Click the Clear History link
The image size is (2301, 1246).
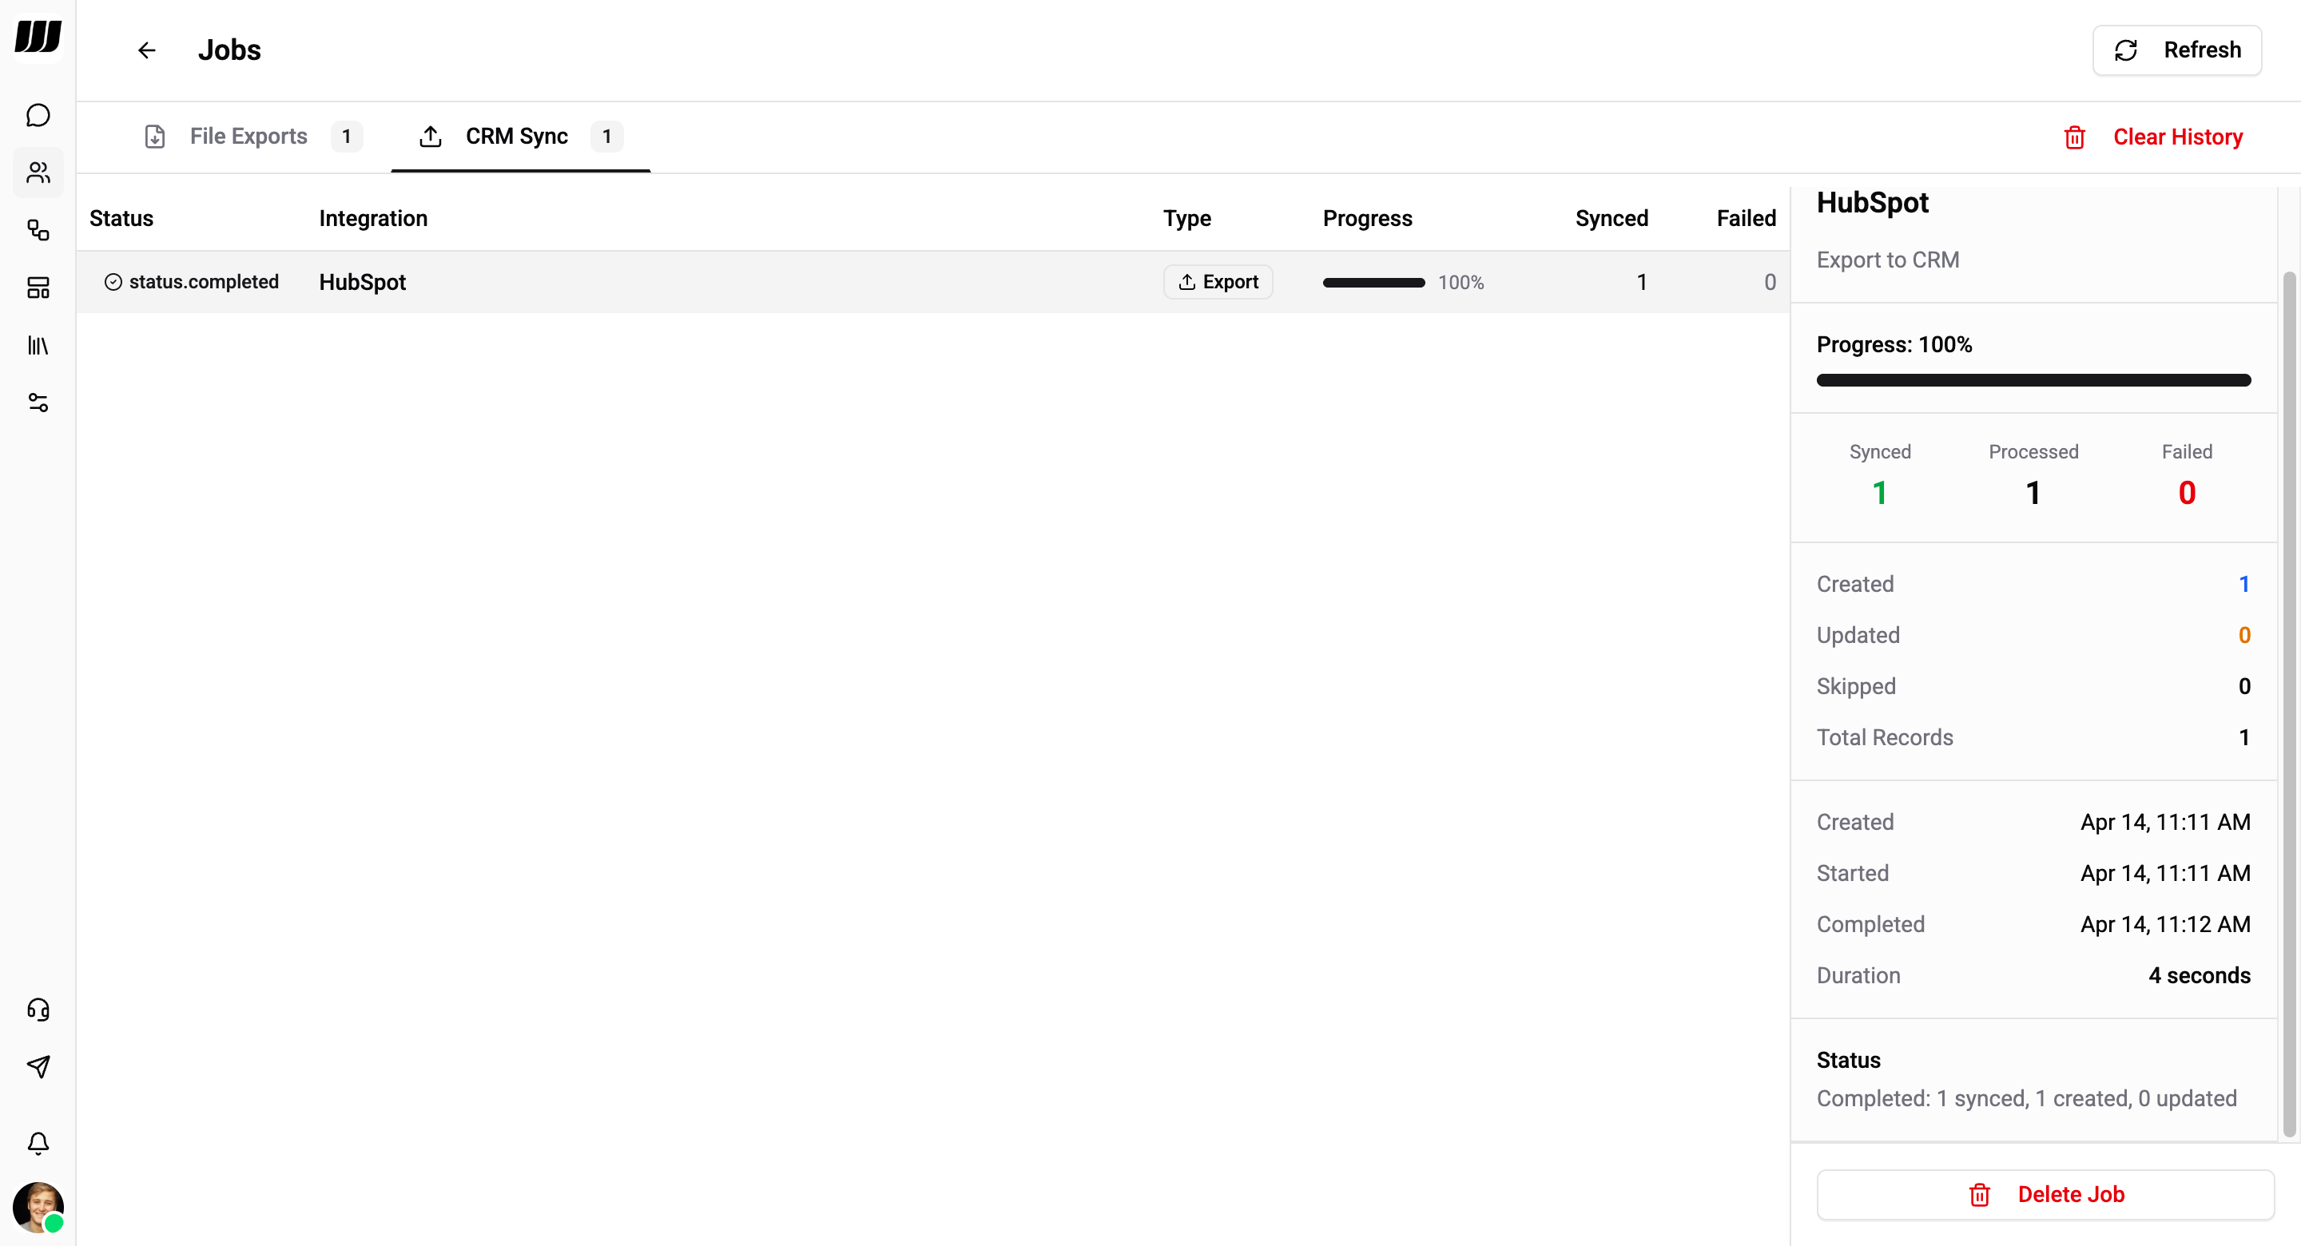(2179, 137)
